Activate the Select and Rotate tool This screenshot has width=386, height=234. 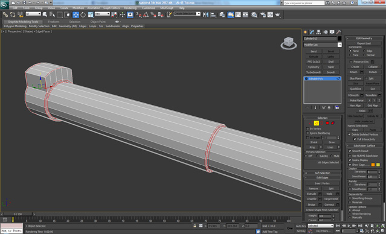point(83,14)
